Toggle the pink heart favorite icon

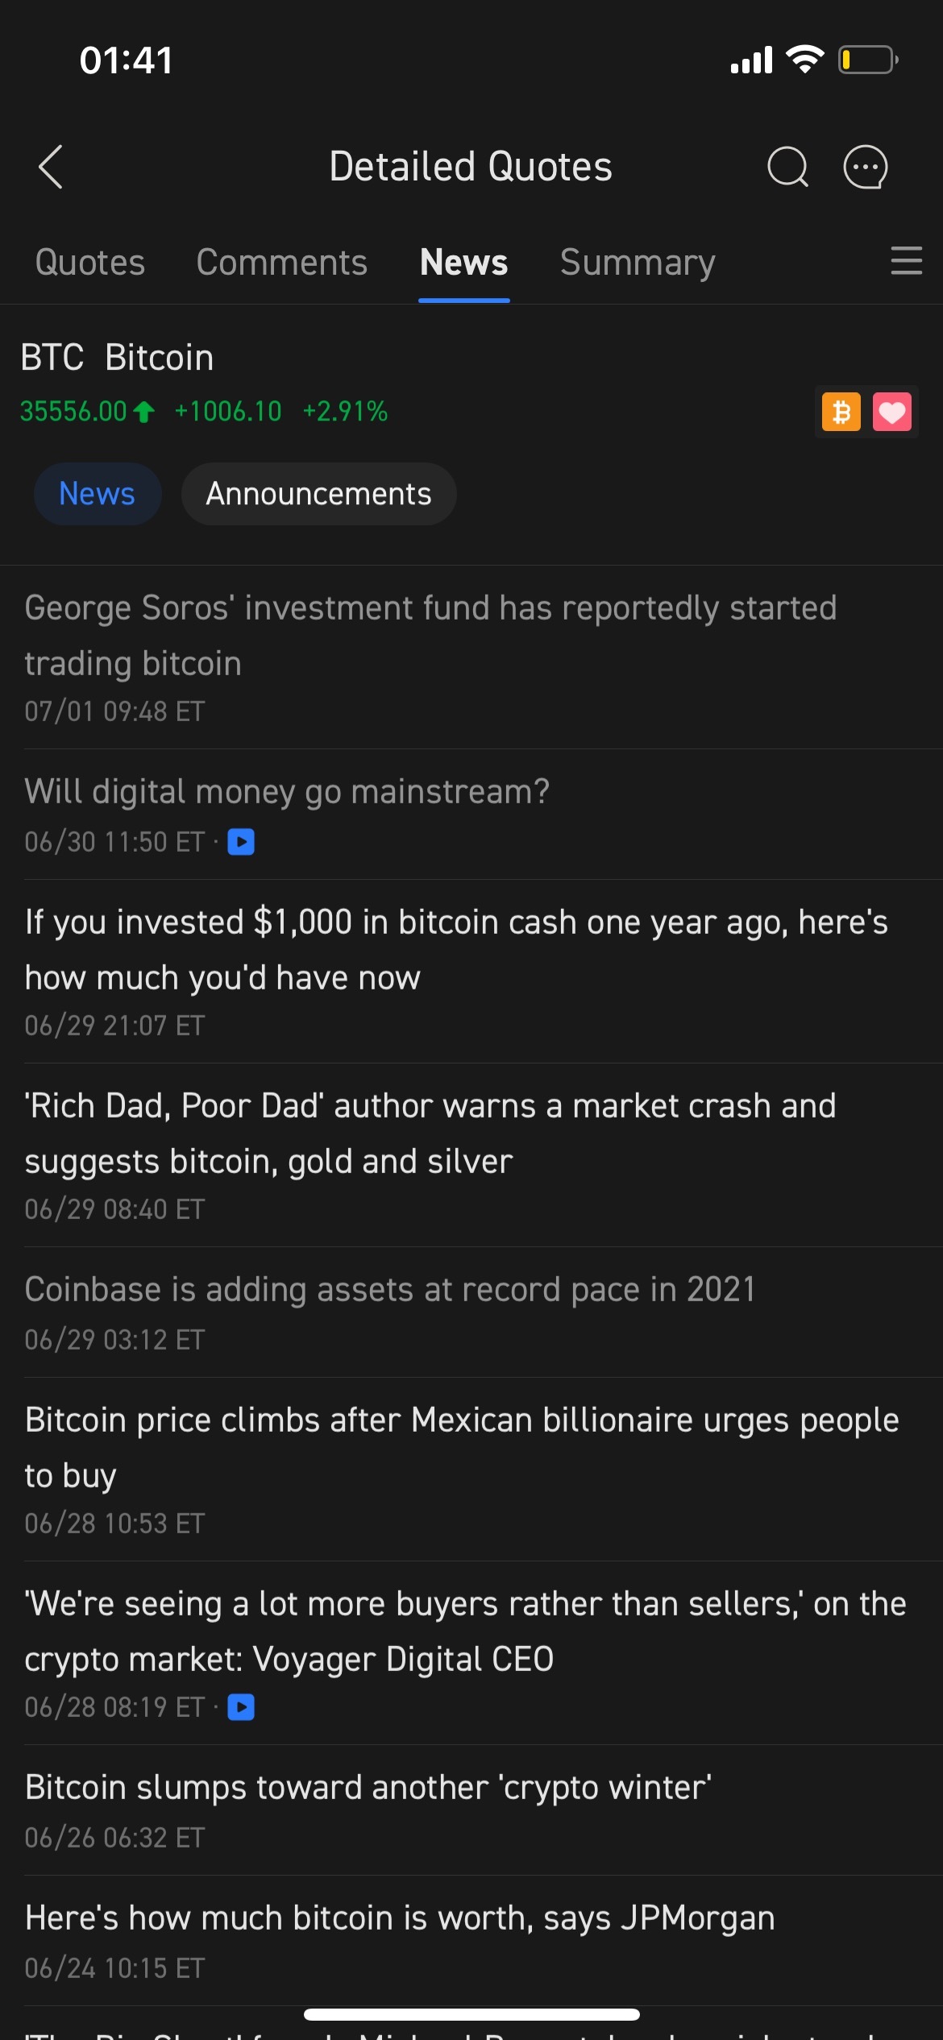point(891,413)
